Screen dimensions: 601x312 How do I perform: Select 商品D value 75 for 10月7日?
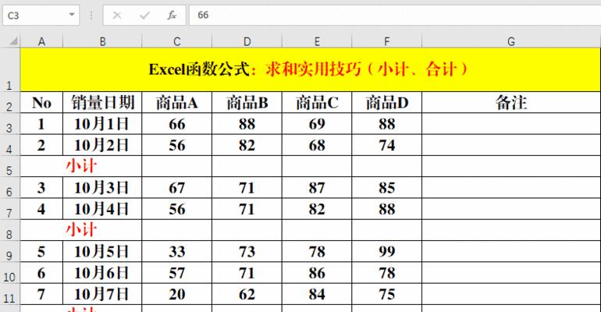tap(386, 294)
